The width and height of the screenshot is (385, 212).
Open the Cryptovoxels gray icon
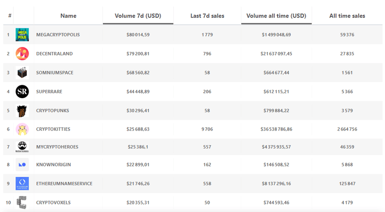coord(22,202)
